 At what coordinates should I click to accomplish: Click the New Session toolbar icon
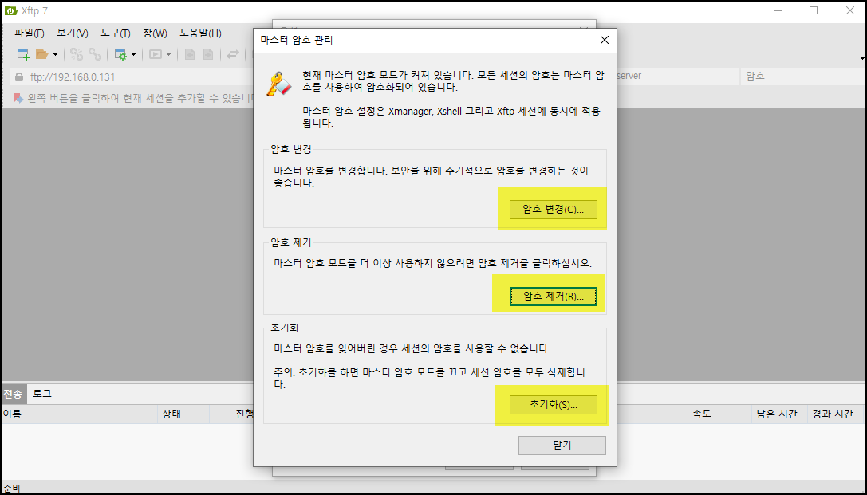pos(23,55)
